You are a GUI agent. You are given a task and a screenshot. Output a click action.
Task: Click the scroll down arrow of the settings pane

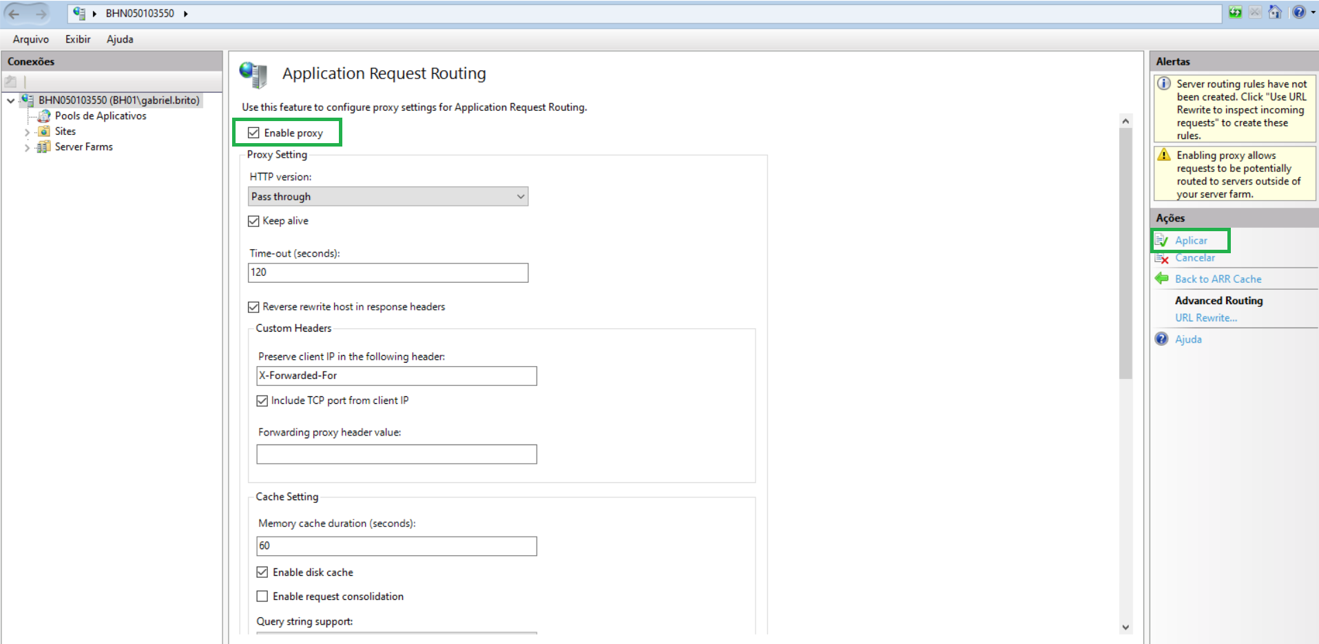click(x=1125, y=627)
